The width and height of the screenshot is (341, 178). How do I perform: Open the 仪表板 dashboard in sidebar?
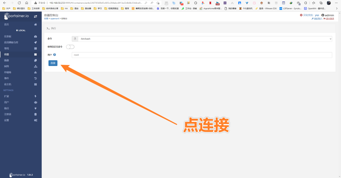(8, 36)
